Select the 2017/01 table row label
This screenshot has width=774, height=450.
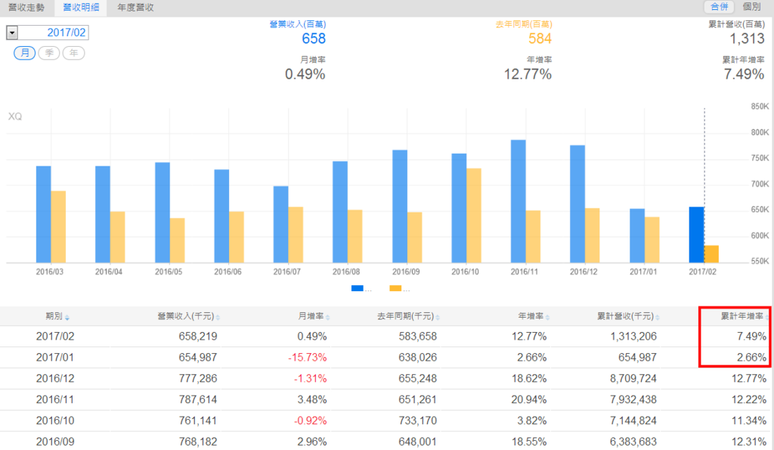(54, 357)
